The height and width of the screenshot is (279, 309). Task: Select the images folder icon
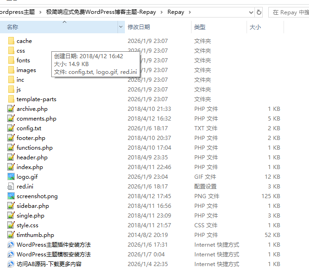click(11, 70)
